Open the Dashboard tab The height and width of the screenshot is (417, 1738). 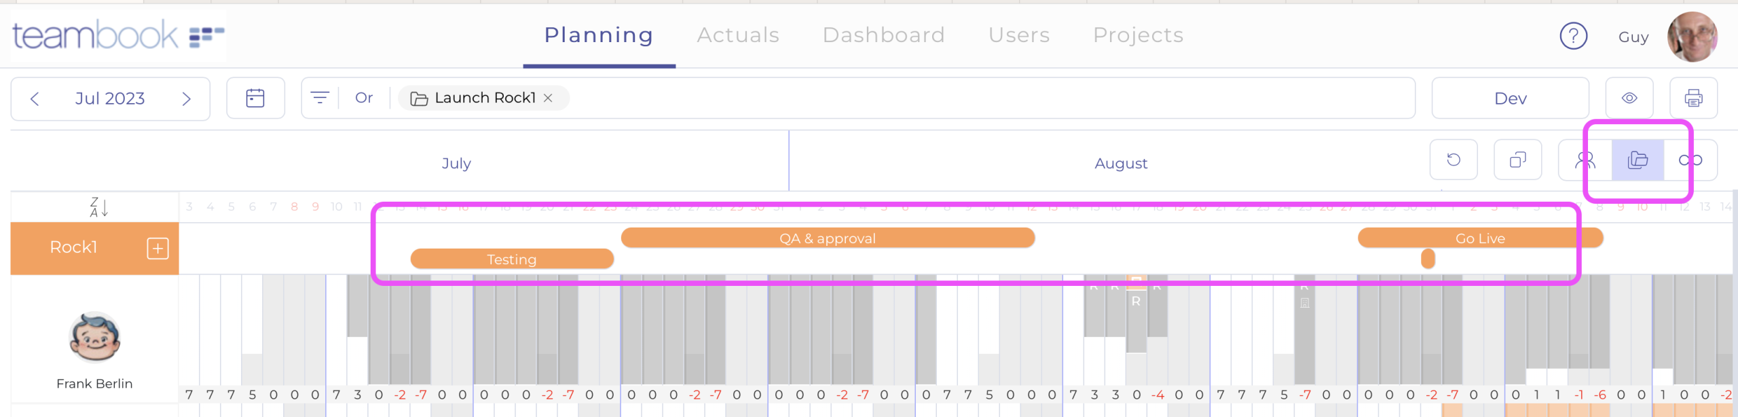883,35
